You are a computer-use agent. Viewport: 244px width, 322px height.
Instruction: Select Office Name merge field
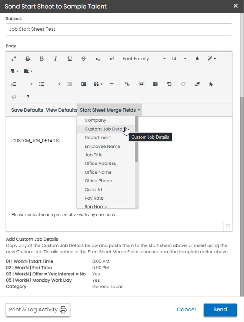pyautogui.click(x=106, y=172)
